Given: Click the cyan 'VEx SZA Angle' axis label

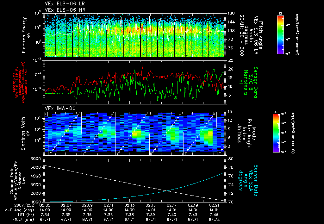Looking at the screenshot, I should (249, 180).
